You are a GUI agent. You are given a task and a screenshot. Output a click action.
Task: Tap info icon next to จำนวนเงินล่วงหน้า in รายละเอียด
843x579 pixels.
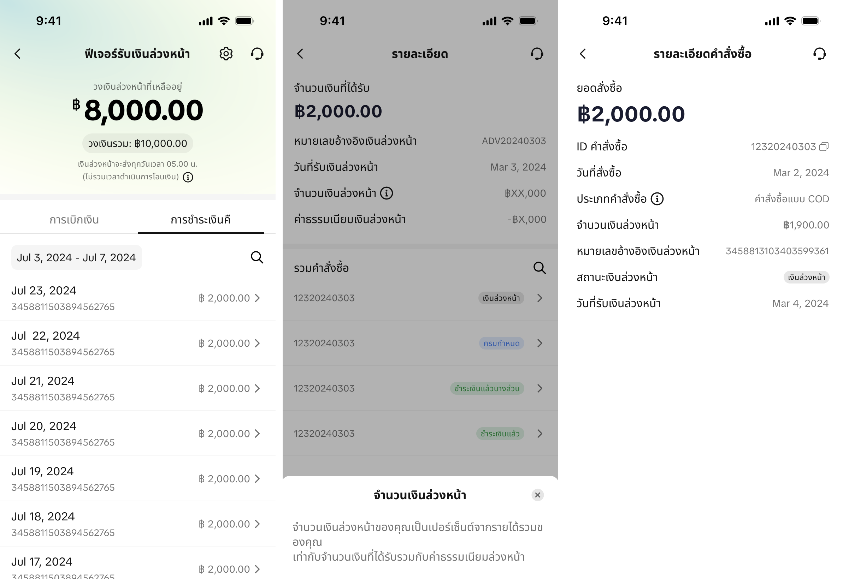pos(386,193)
